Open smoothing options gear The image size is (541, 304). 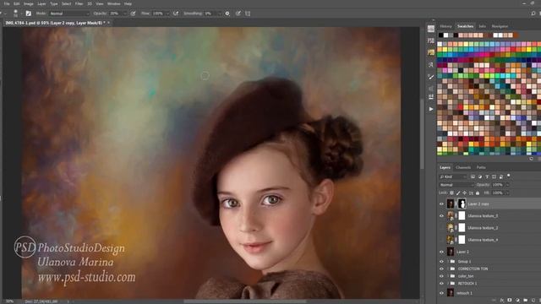(227, 14)
